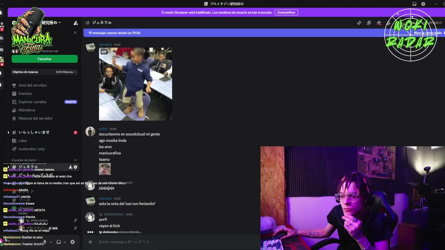This screenshot has width=445, height=250.
Task: Open the small image in only1's message
Action: tap(105, 169)
